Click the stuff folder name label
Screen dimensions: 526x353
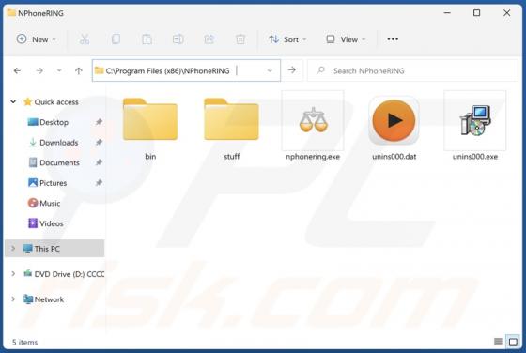231,157
